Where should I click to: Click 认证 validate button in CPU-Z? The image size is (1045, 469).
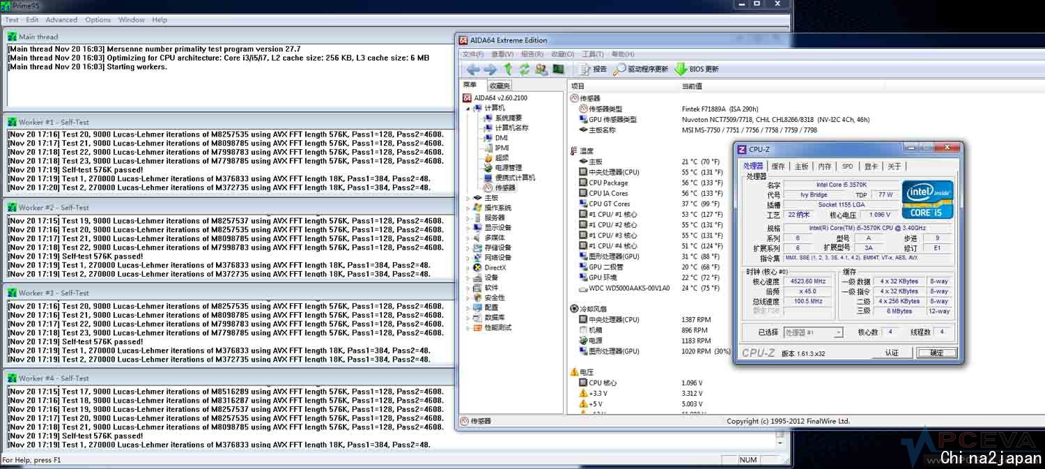tap(892, 353)
